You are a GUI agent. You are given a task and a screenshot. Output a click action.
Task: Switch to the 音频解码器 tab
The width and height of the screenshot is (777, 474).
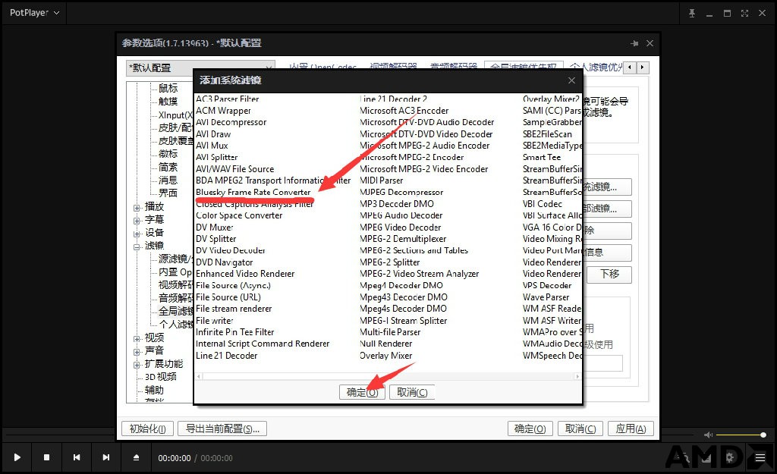[x=454, y=67]
